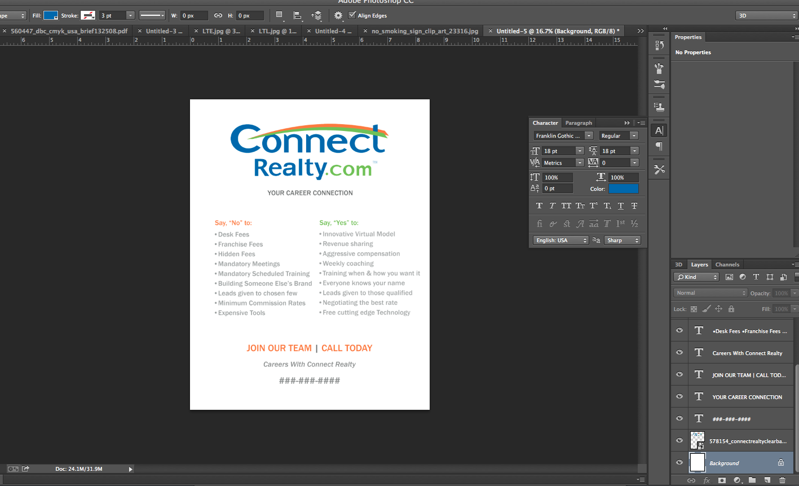
Task: Open the path arrangement icon in options bar
Action: click(x=317, y=16)
